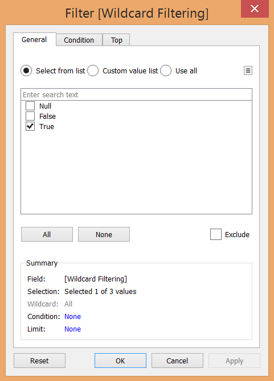The height and width of the screenshot is (381, 274).
Task: Check the False value checkbox
Action: [30, 116]
